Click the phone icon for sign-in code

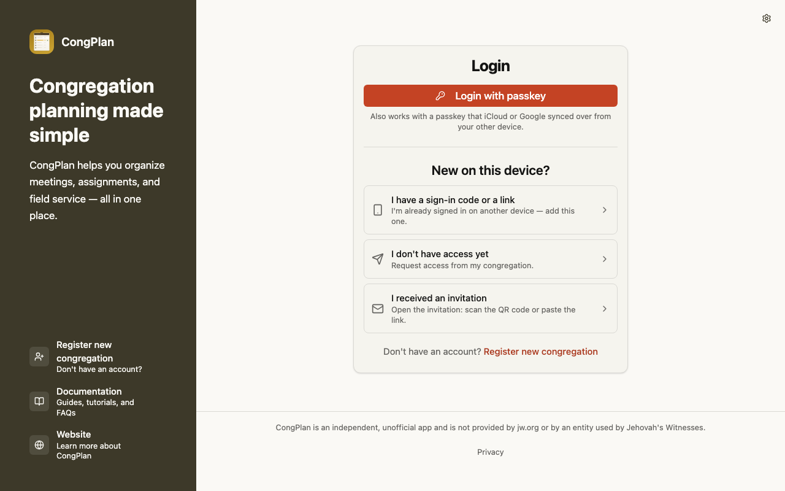[x=378, y=210]
